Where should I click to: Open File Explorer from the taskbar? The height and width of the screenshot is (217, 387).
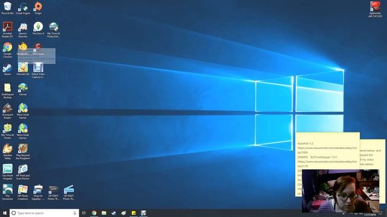[x=104, y=213]
